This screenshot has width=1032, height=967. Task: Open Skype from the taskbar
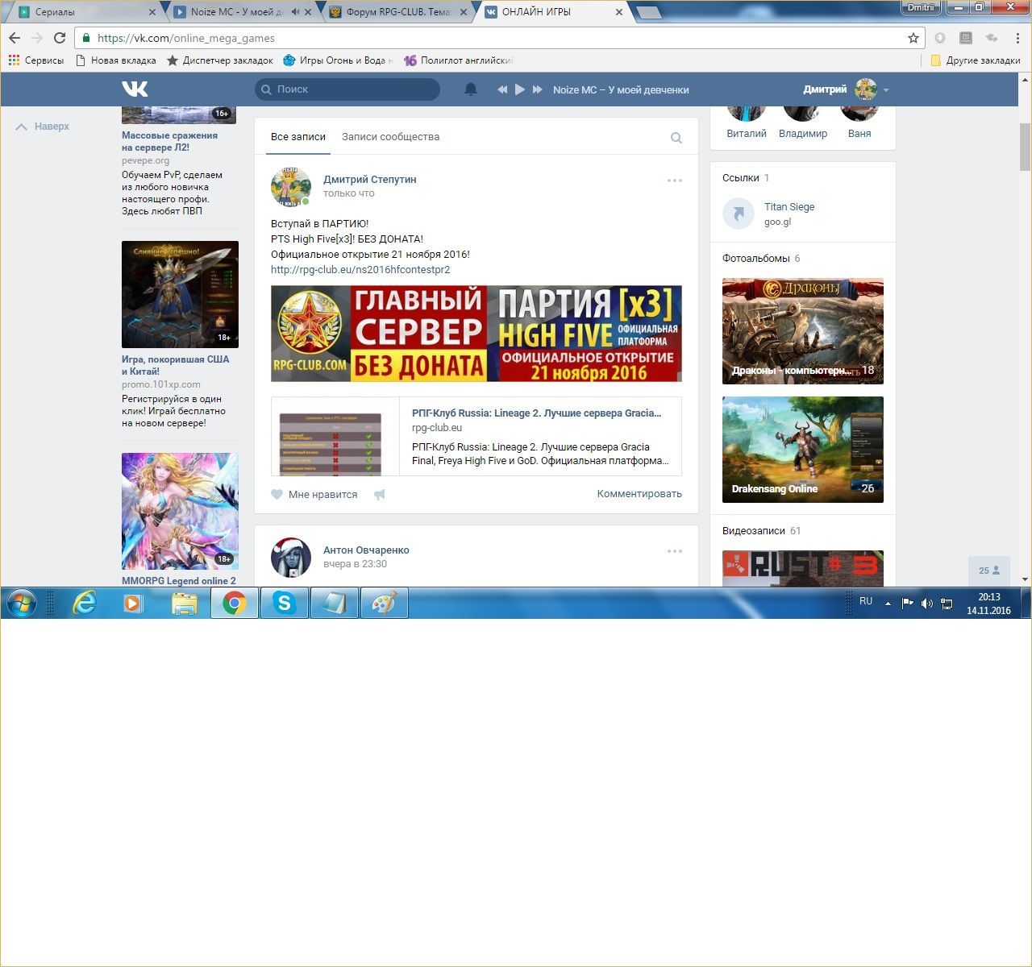284,603
